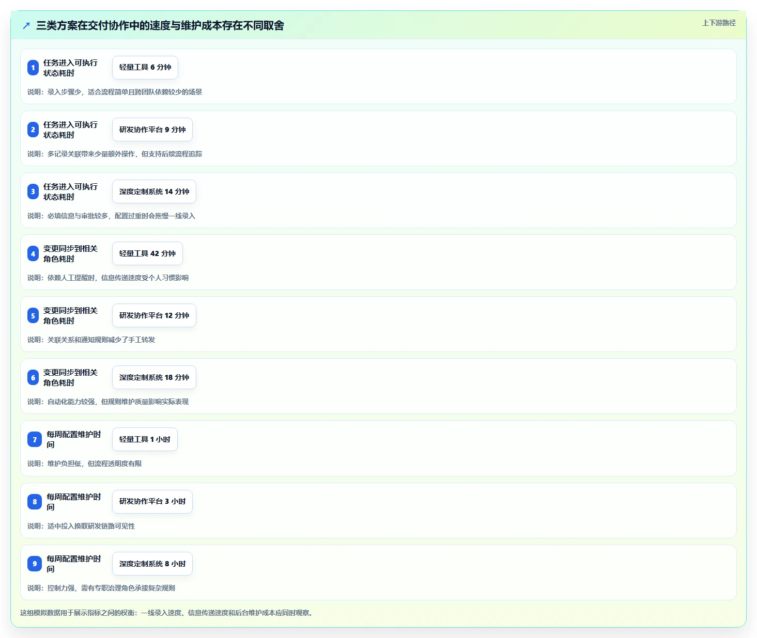Click the 轻量工具 1 小时 chip
Image resolution: width=757 pixels, height=638 pixels.
coord(145,439)
